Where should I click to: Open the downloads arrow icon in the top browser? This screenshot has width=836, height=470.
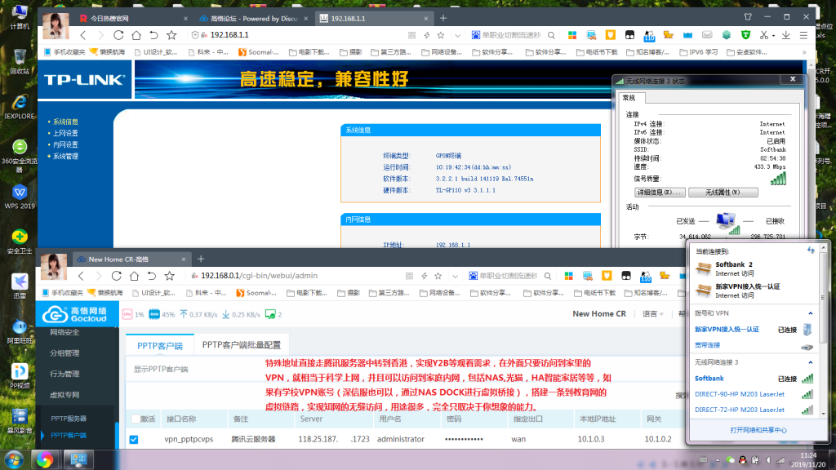pos(786,35)
